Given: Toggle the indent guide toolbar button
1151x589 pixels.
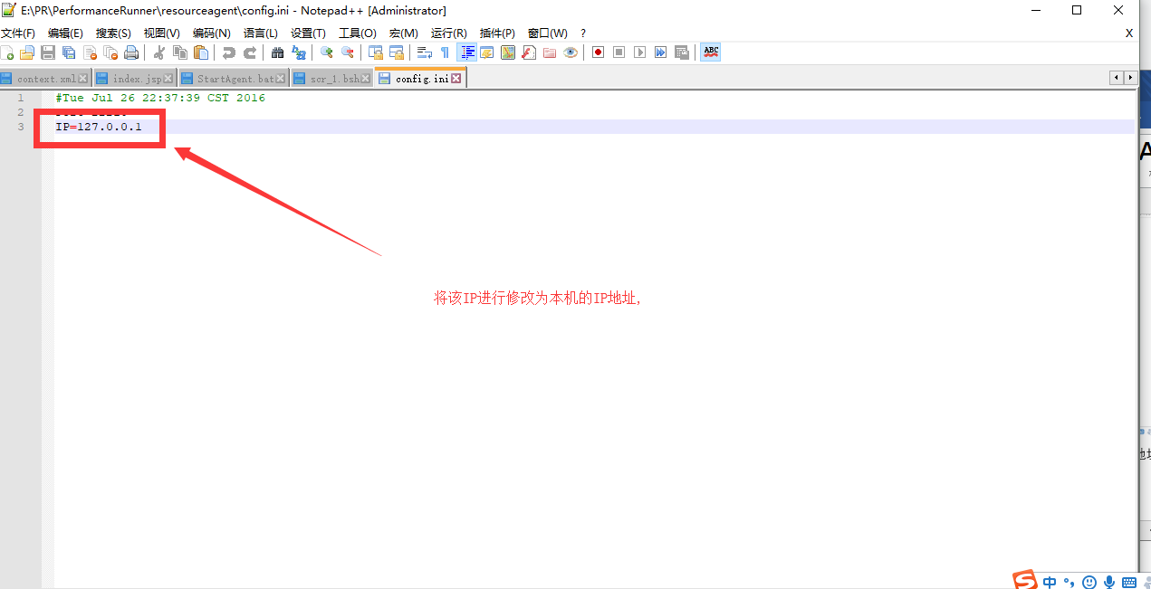Looking at the screenshot, I should click(466, 52).
